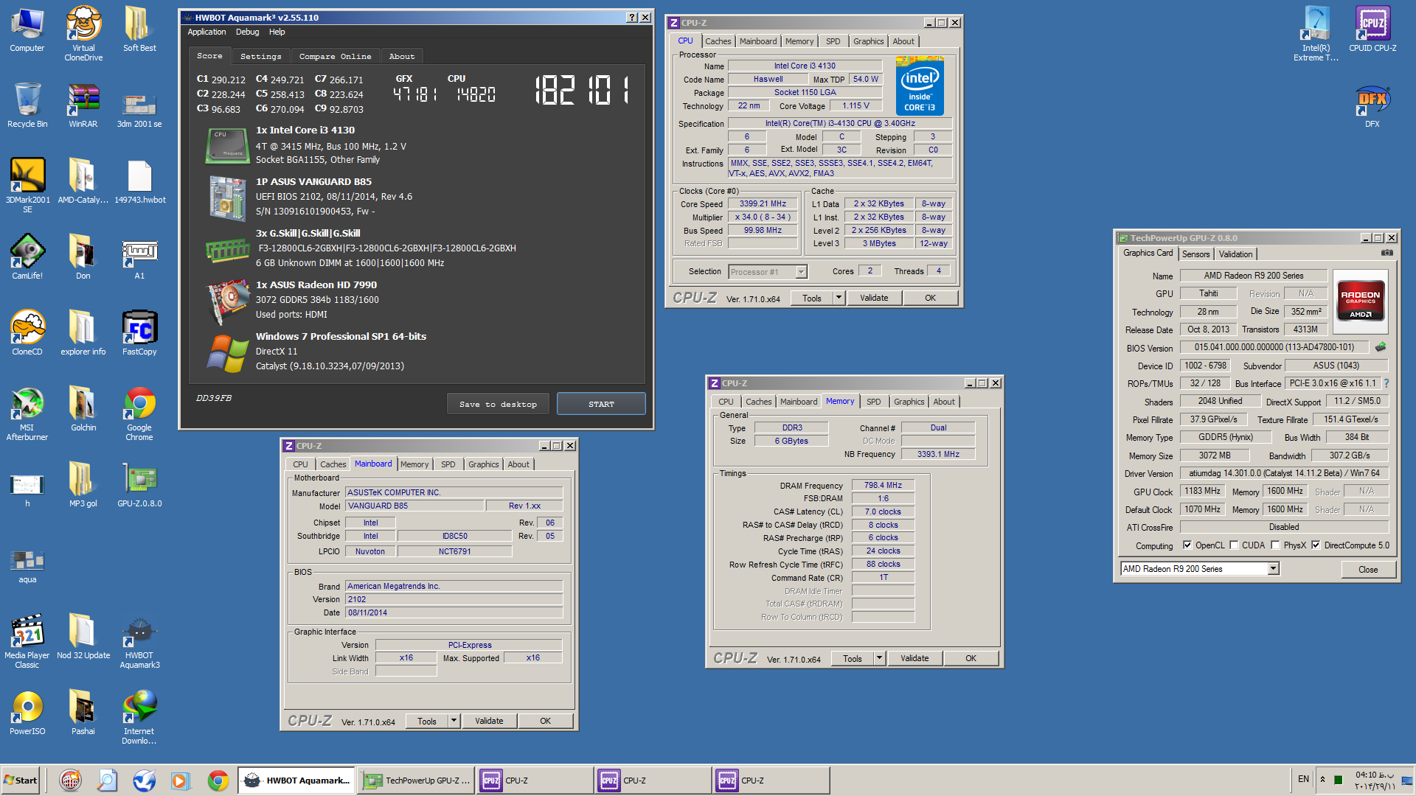Open Application menu in Aquamark

point(206,32)
